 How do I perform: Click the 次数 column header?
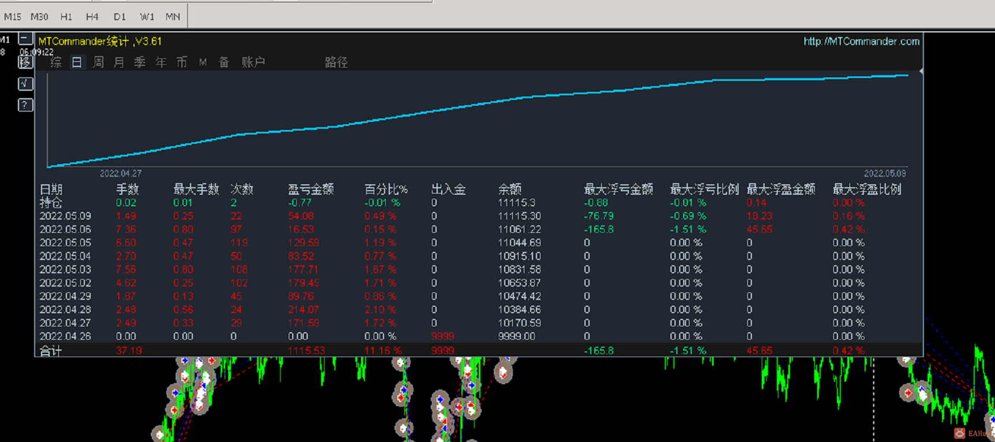(242, 190)
